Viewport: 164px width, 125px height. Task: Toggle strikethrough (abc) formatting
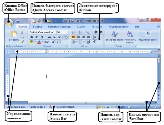click(x=49, y=37)
